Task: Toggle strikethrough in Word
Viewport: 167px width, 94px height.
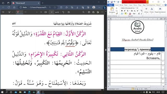Action: [132, 11]
